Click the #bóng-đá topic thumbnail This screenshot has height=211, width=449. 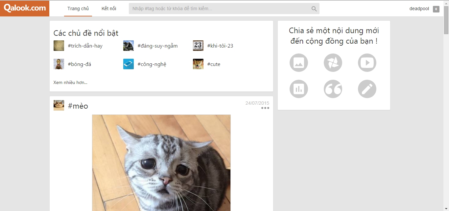59,64
